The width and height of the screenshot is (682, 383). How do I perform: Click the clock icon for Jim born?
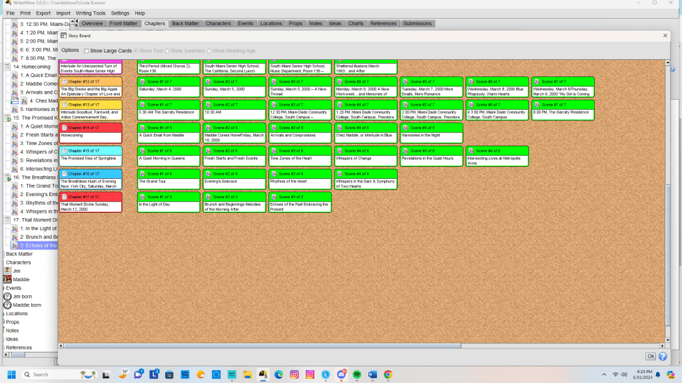tap(8, 297)
